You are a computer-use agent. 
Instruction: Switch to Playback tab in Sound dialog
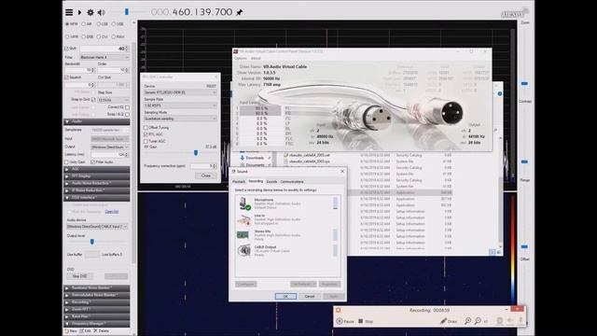pos(239,182)
